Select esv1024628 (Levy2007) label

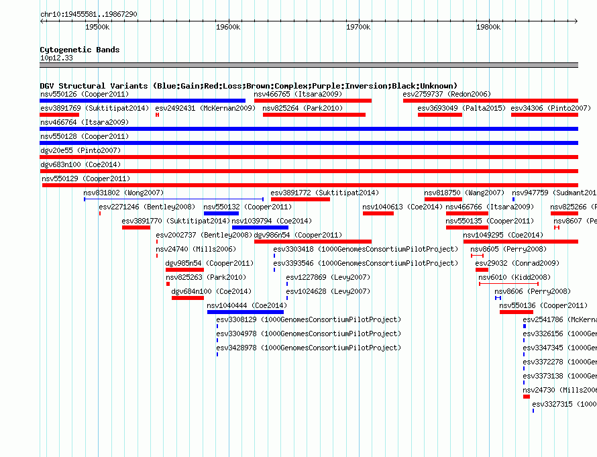point(328,291)
